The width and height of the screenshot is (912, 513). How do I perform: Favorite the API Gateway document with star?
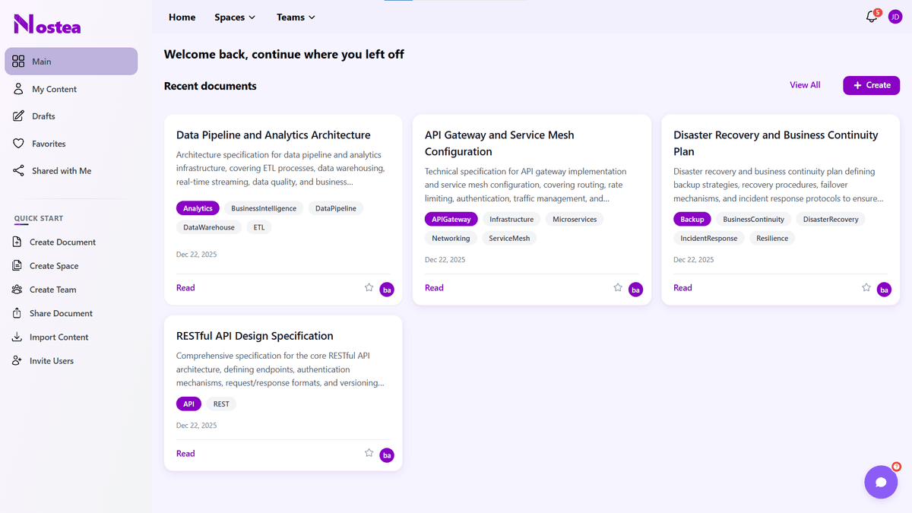pos(618,288)
